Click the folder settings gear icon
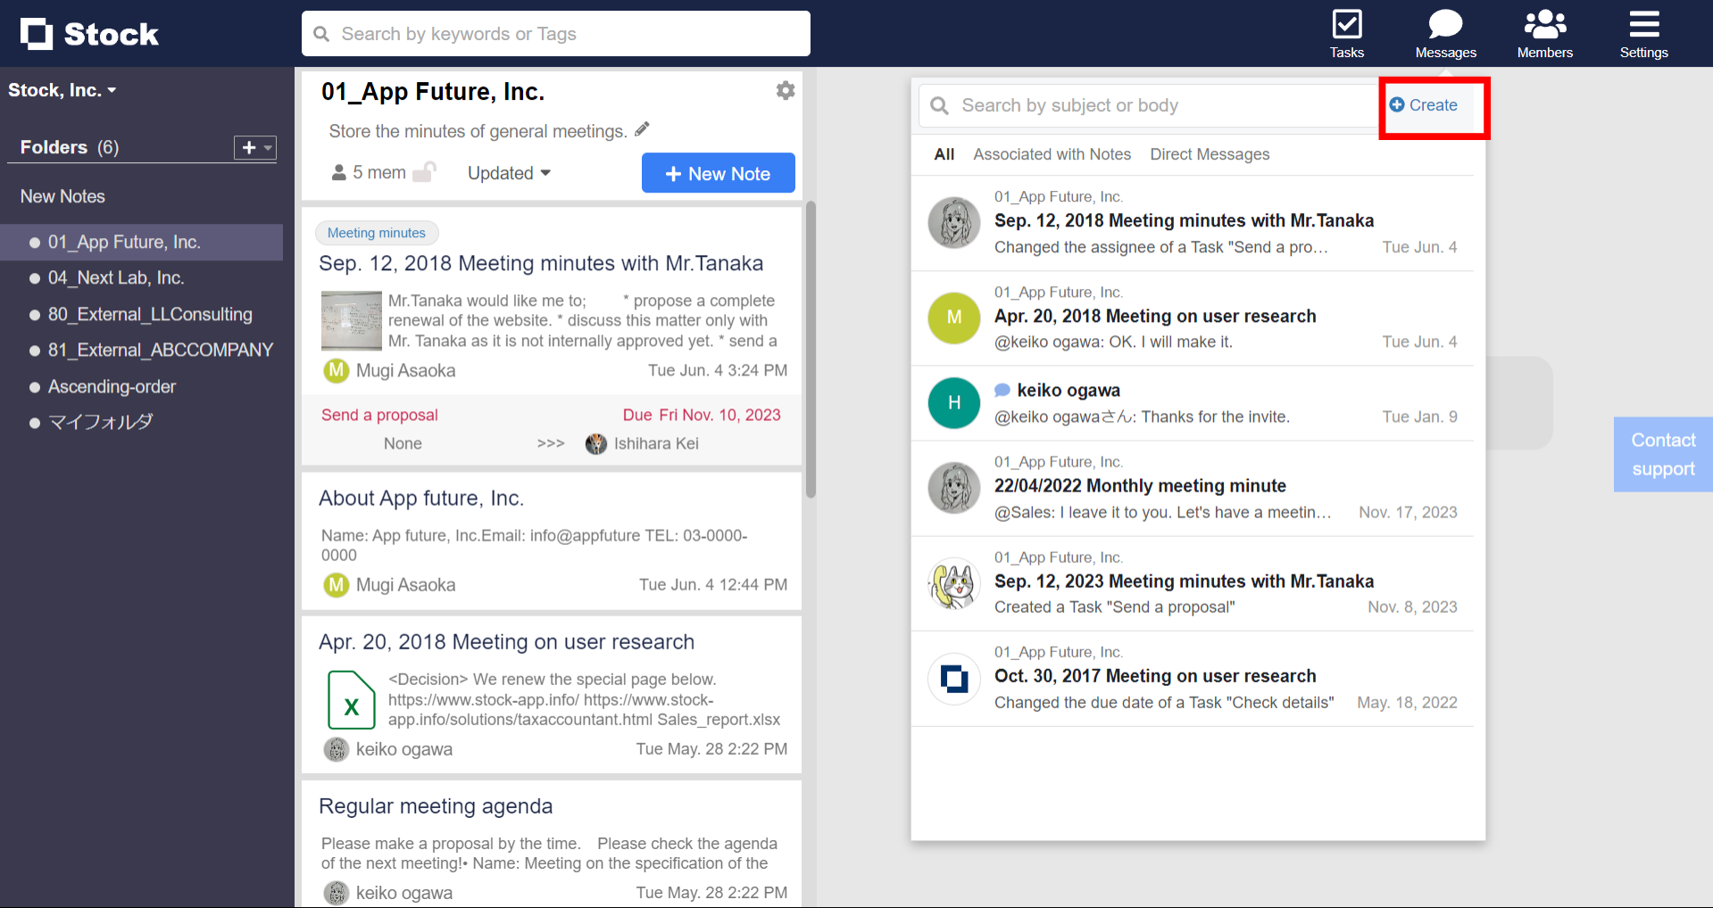The width and height of the screenshot is (1713, 908). coord(785,91)
